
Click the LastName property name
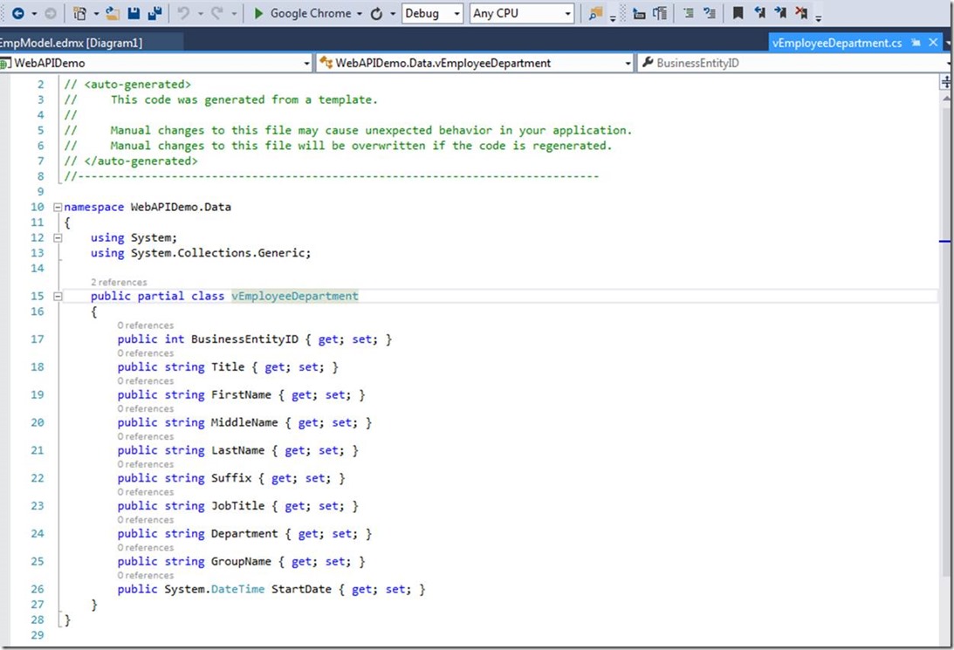238,450
